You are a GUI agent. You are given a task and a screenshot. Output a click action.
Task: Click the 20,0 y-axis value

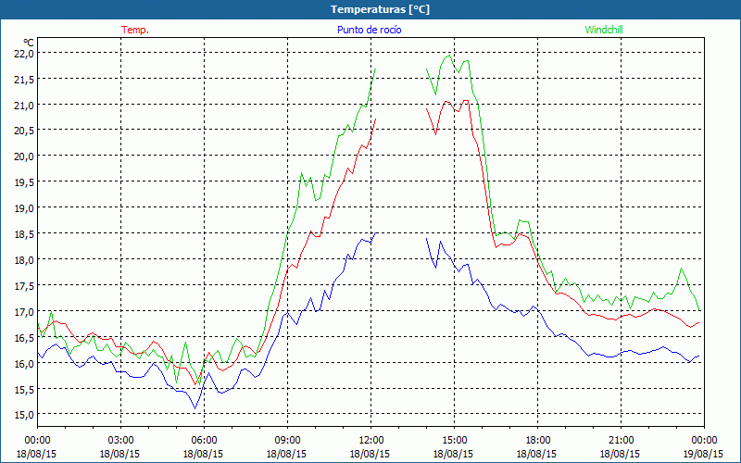coord(23,156)
